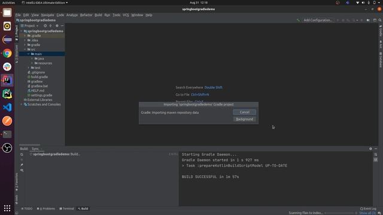Open Add Configuration dropdown
The width and height of the screenshot is (383, 215).
pyautogui.click(x=318, y=20)
